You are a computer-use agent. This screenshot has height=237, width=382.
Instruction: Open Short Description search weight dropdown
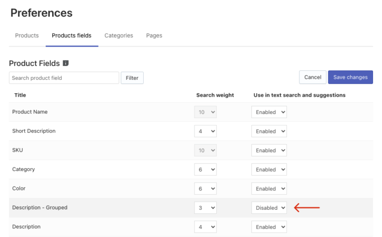(x=205, y=131)
